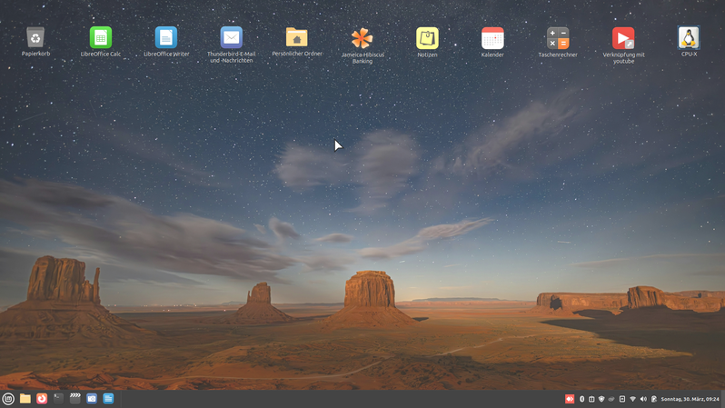Open Wi-Fi network tray menu
This screenshot has height=408, width=725.
tap(633, 399)
